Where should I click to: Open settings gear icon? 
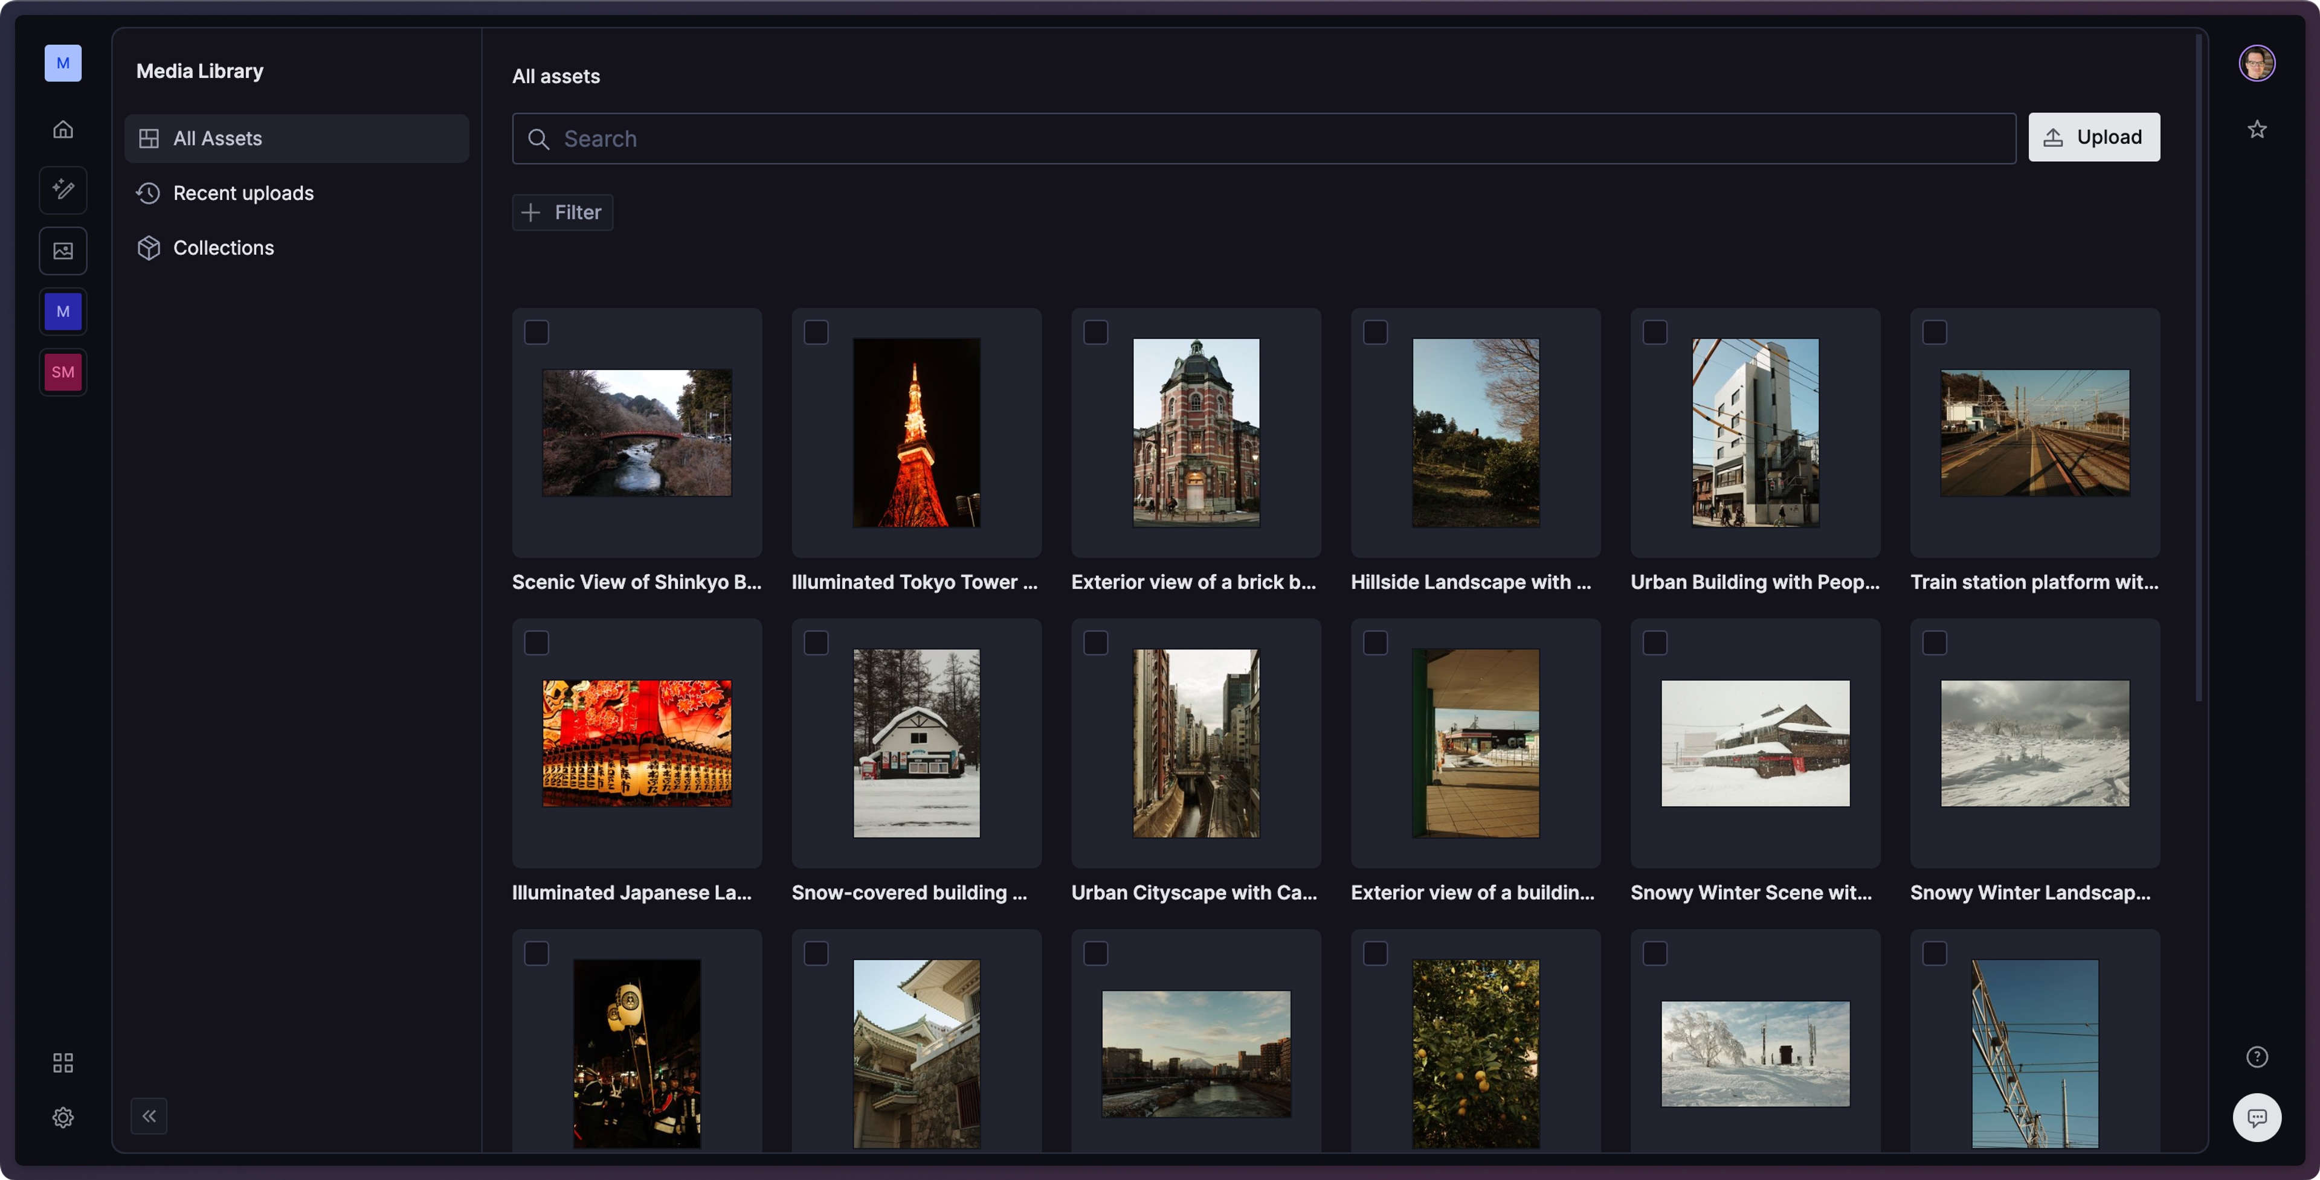[63, 1117]
